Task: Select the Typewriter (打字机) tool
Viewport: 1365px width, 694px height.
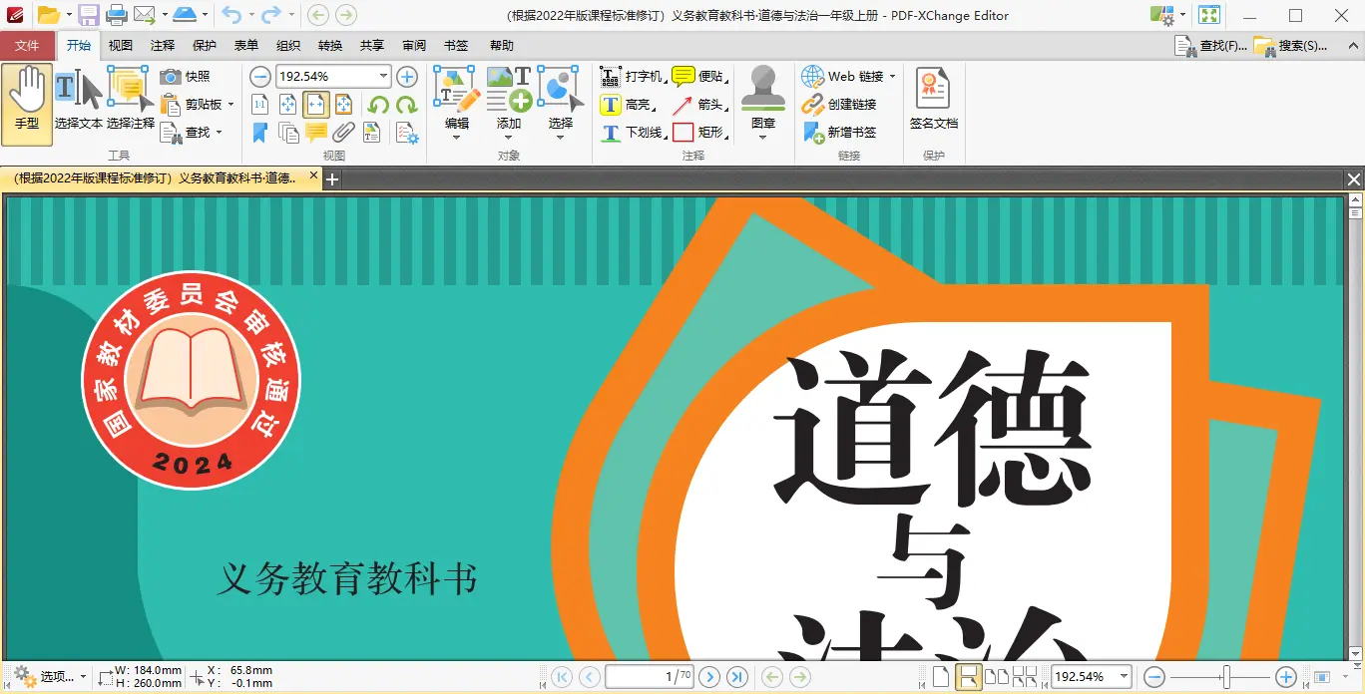Action: tap(632, 77)
